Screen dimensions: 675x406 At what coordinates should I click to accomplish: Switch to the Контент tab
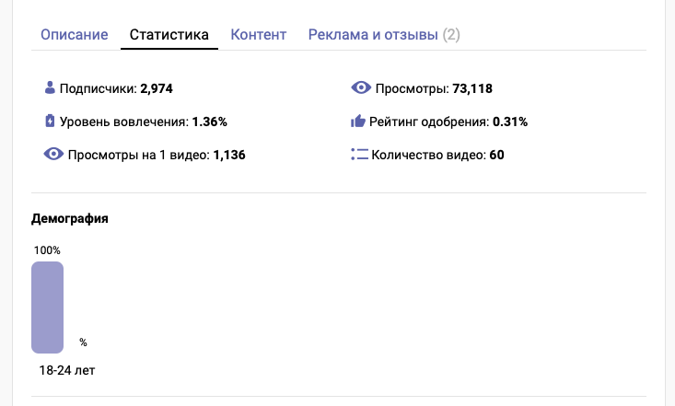click(258, 35)
